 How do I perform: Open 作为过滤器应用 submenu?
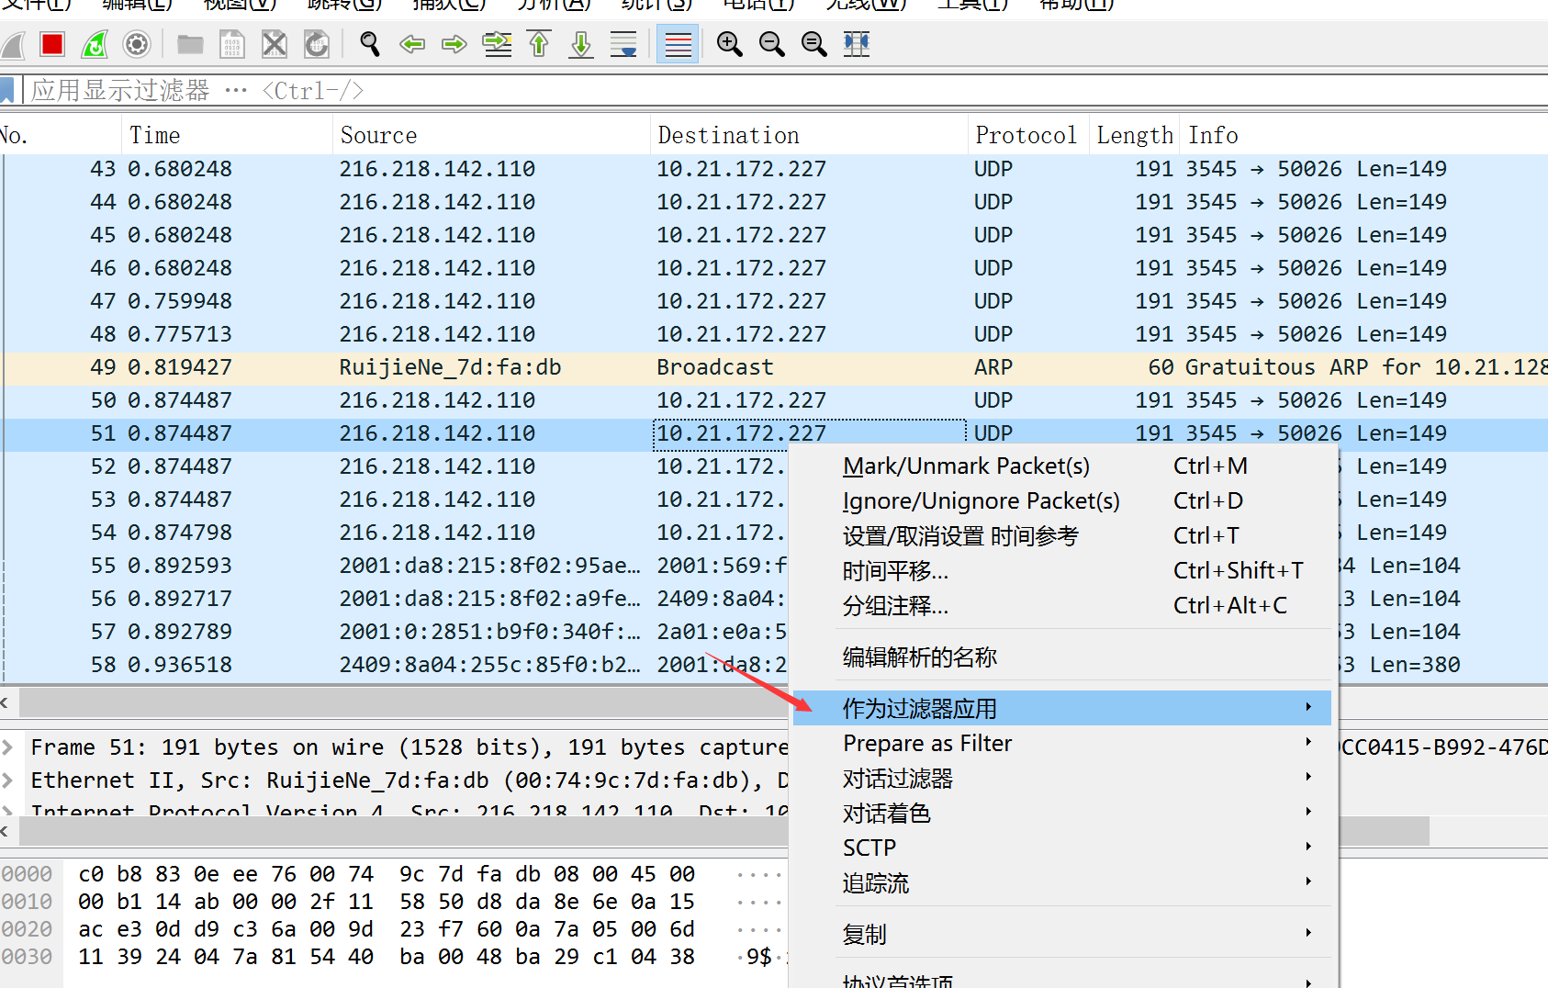click(1062, 708)
